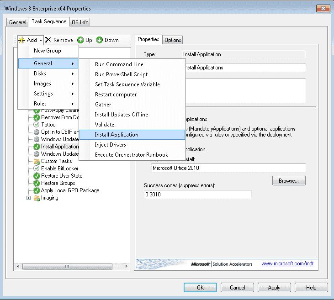Choose Install Updates Offline
Screen dimensions: 334x300
pyautogui.click(x=132, y=115)
